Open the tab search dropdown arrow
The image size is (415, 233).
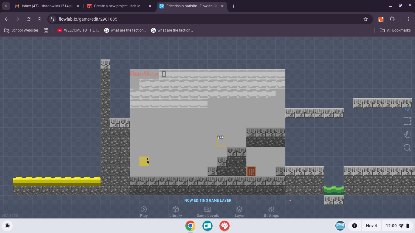click(x=6, y=6)
